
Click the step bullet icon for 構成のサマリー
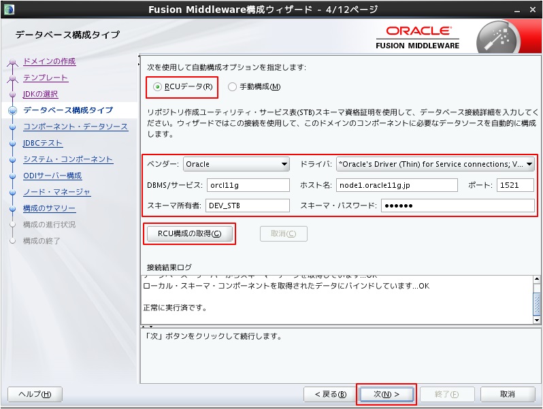(13, 209)
